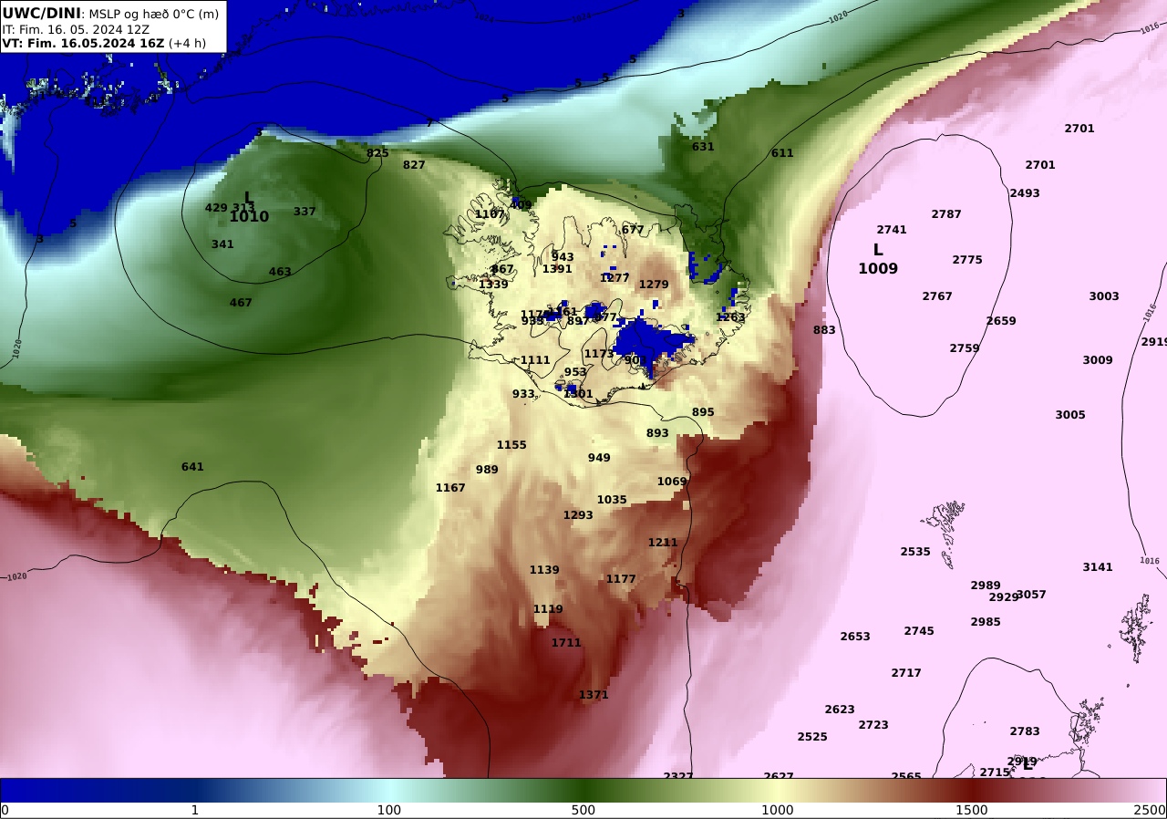
Task: Click the UWC/DINI map title text
Action: coord(42,14)
